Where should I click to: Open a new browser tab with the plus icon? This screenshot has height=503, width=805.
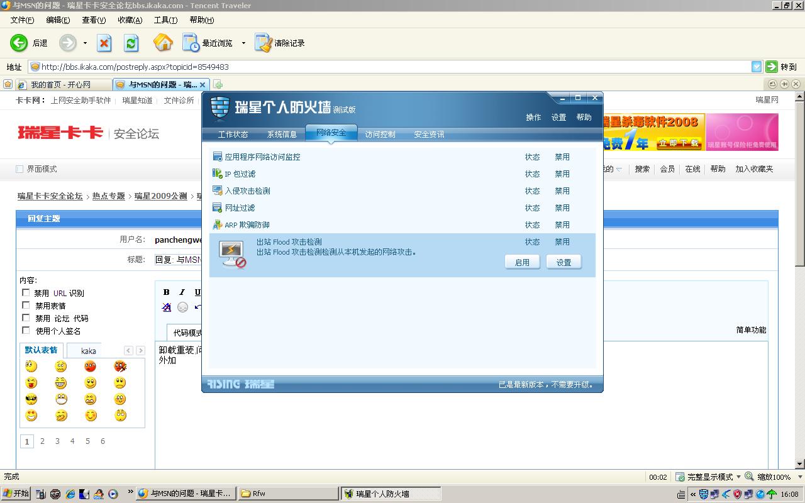click(218, 84)
